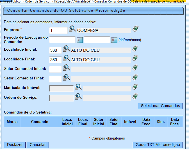Open Matrícula do Imóvel search lookup
This screenshot has width=189, height=151.
tap(78, 88)
